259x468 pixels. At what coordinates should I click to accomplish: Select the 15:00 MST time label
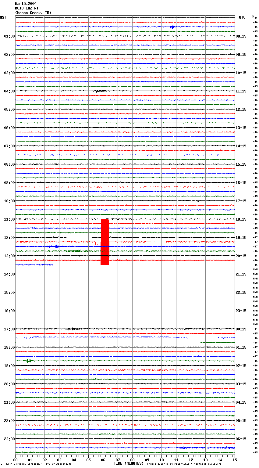[x=9, y=293]
